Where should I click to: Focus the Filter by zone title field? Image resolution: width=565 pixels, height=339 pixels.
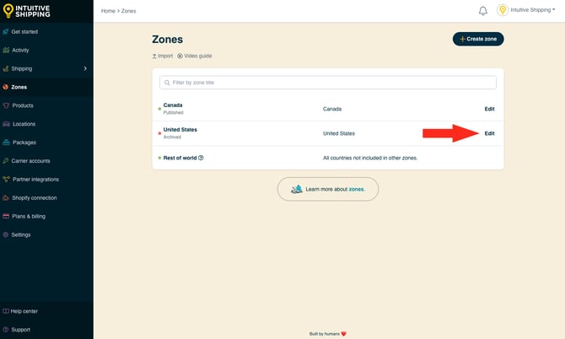(x=328, y=83)
